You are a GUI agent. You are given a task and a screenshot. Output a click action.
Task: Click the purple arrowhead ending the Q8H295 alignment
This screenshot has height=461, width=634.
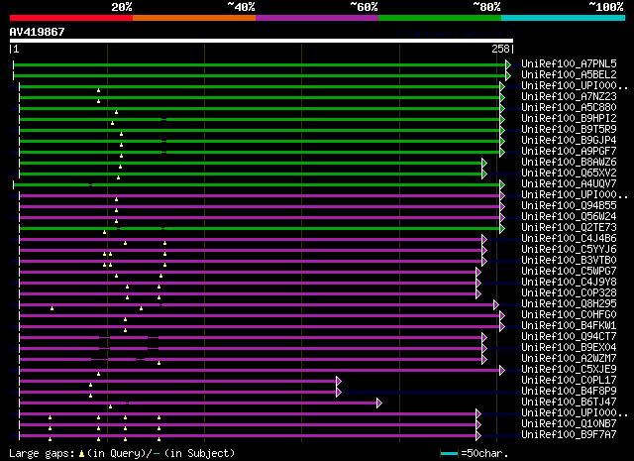coord(496,304)
